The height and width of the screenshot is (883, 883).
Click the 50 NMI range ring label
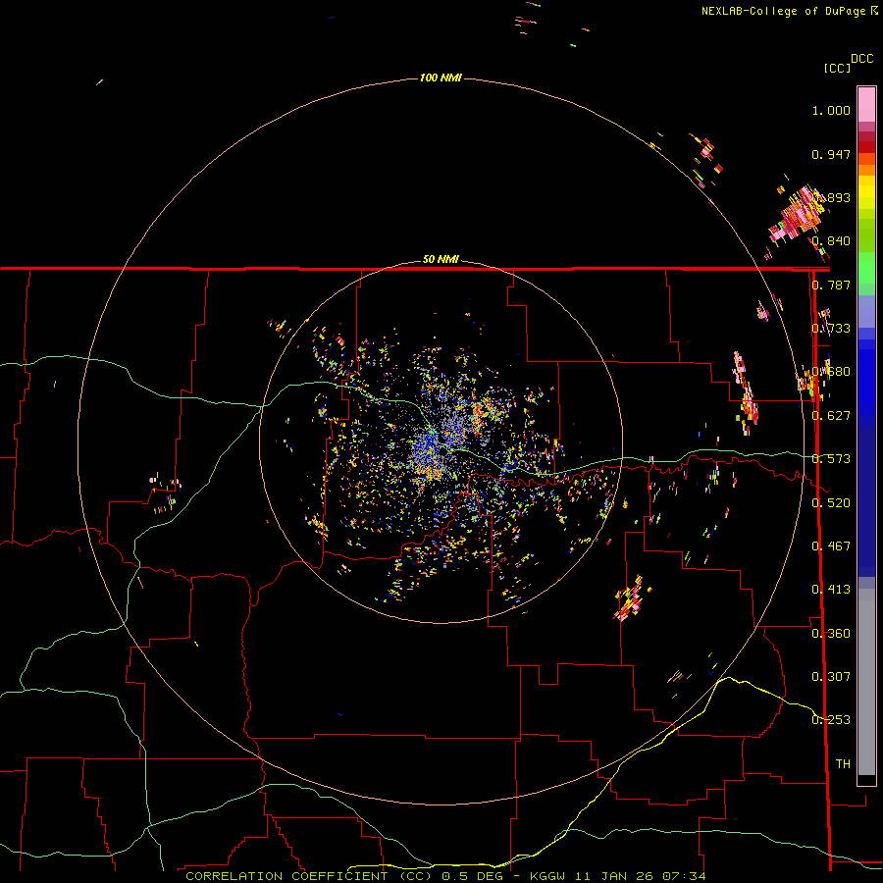click(441, 259)
